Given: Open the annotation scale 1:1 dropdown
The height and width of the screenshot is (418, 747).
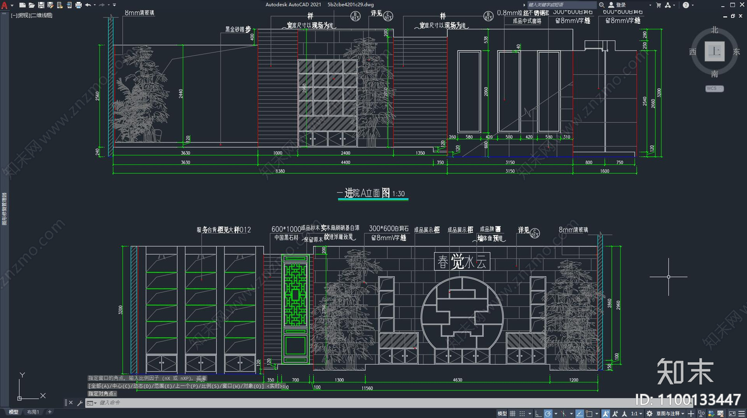Looking at the screenshot, I should point(636,413).
